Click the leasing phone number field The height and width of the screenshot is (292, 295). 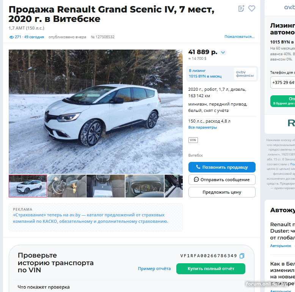(283, 82)
